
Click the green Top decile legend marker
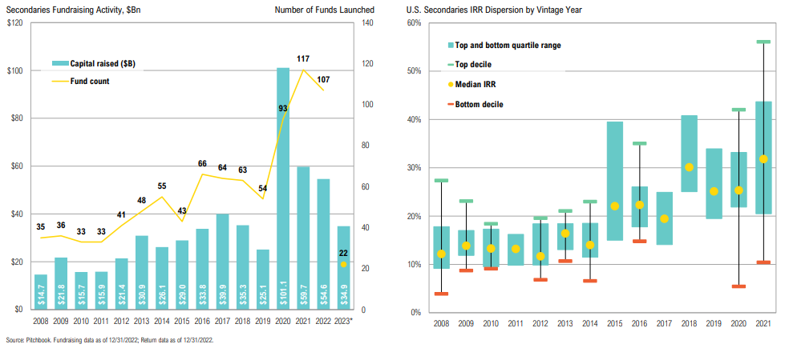pos(438,64)
